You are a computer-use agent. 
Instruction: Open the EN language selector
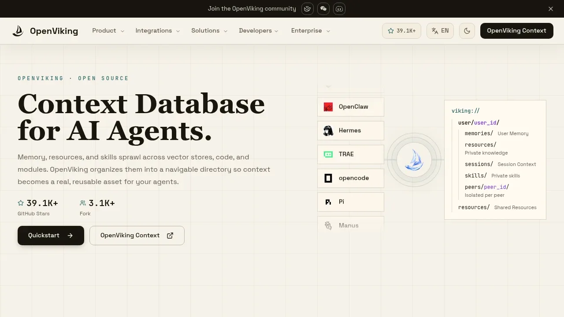[440, 31]
